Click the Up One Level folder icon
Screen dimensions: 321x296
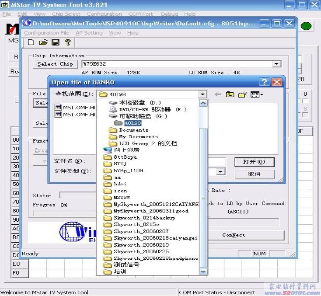pyautogui.click(x=230, y=94)
